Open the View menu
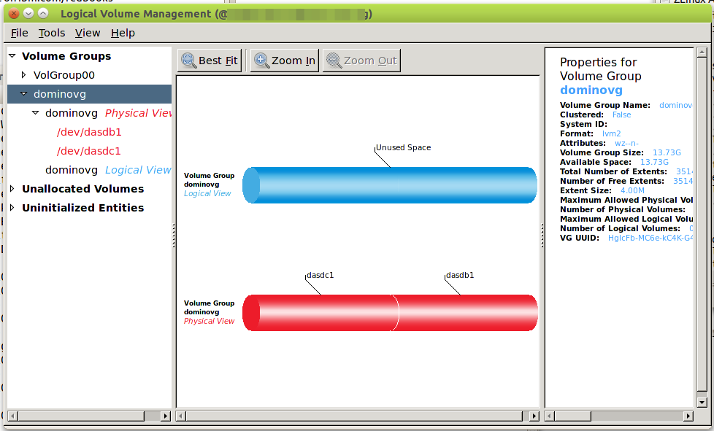 88,33
